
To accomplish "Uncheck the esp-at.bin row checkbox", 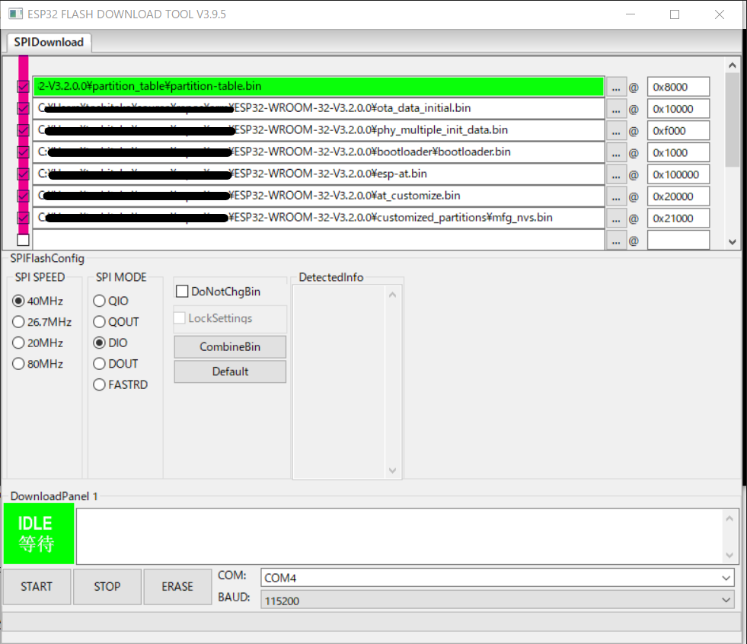I will pos(23,174).
